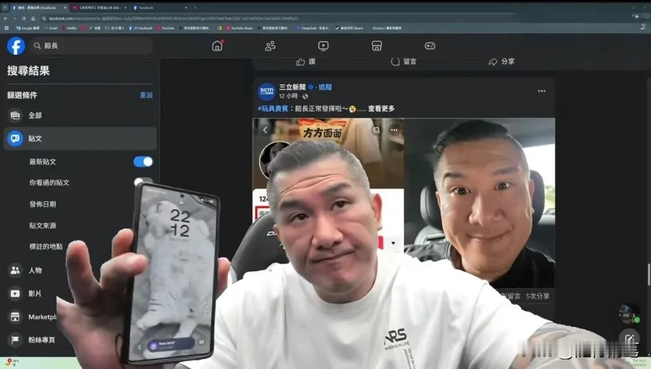Open the DeepSeek bookmark
Image resolution: width=651 pixels, height=369 pixels.
313,28
